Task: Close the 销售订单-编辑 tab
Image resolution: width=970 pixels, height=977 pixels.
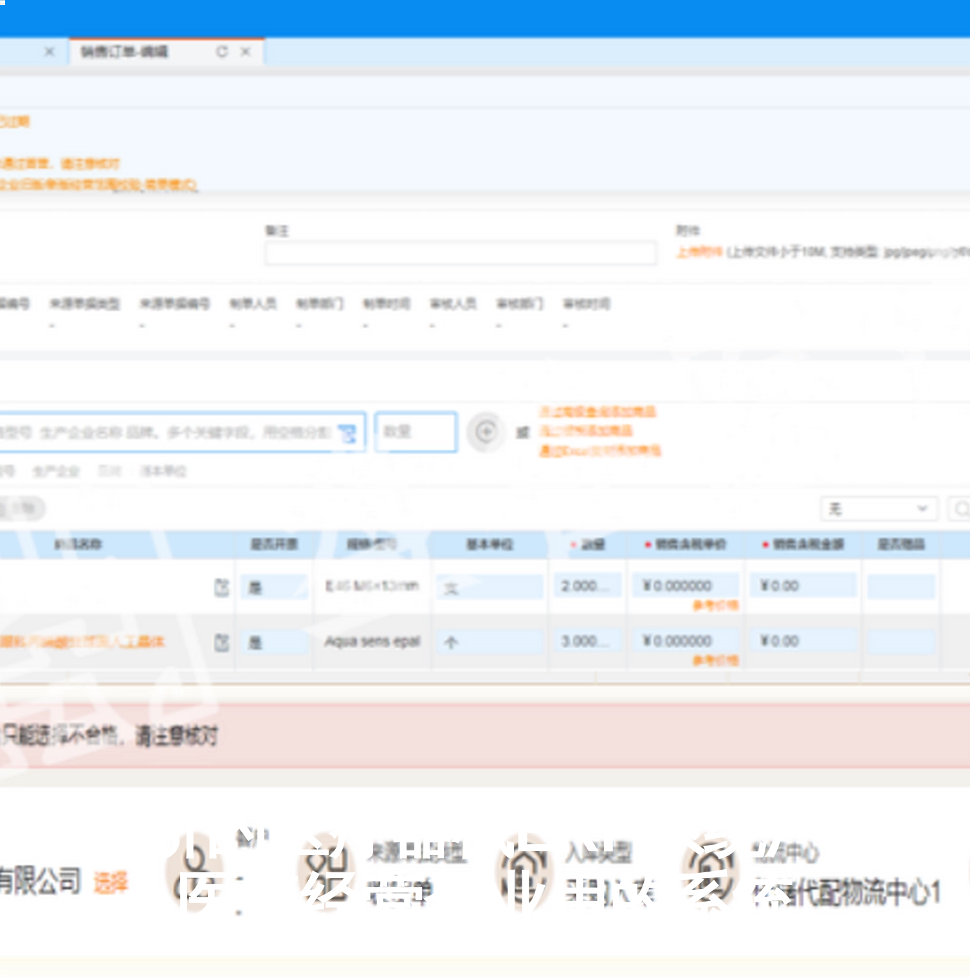Action: coord(245,51)
